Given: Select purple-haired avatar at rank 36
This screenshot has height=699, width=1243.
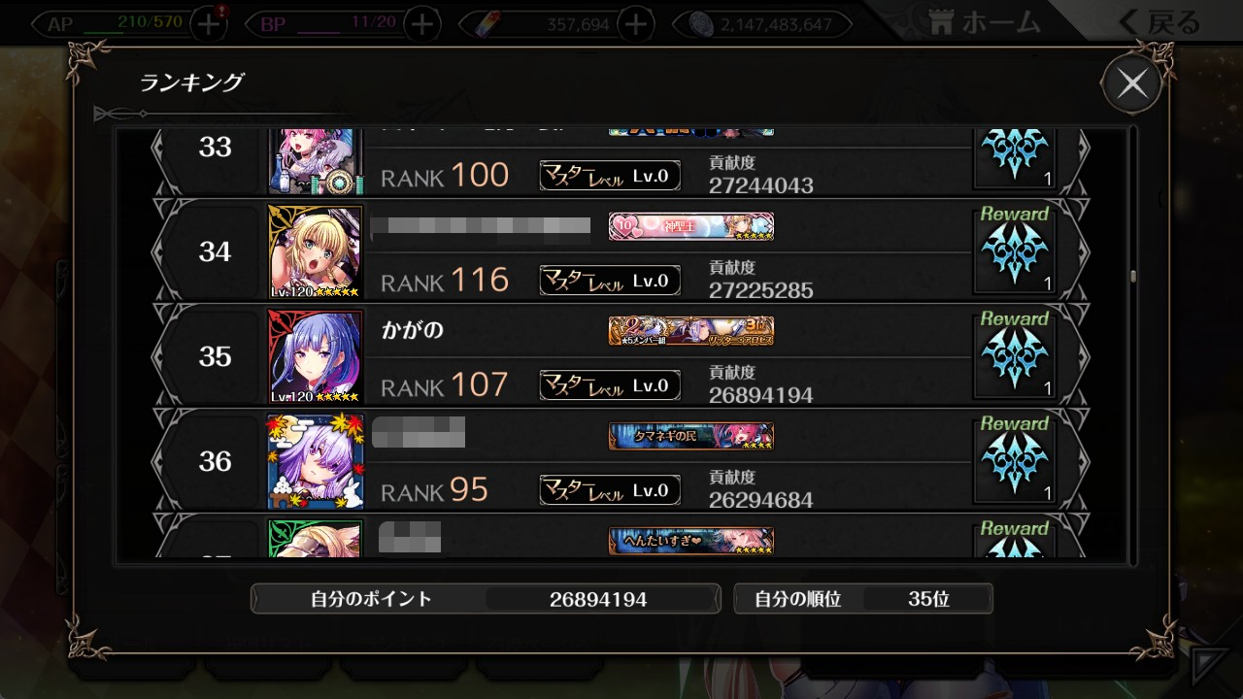Looking at the screenshot, I should [316, 461].
